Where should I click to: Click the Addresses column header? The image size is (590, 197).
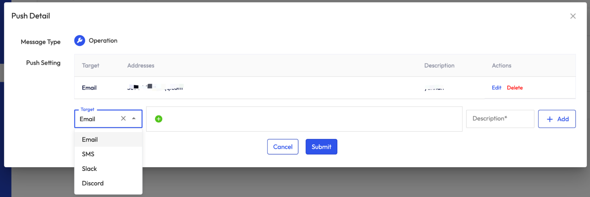[141, 66]
